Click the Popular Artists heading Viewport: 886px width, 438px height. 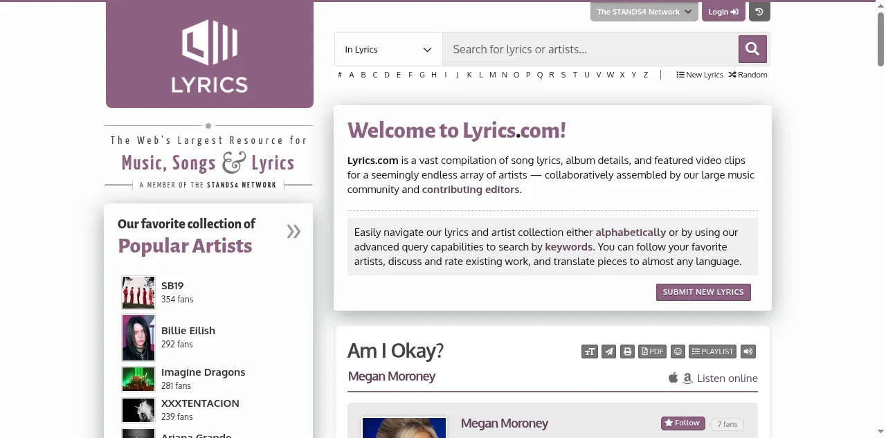(185, 246)
